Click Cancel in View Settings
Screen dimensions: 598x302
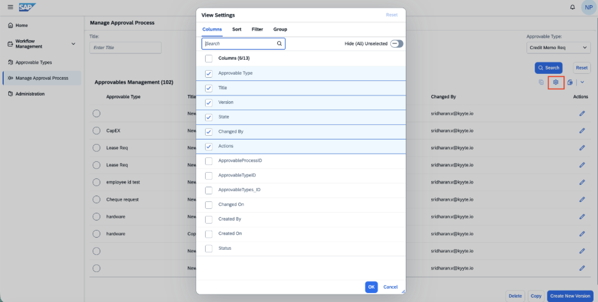point(390,287)
